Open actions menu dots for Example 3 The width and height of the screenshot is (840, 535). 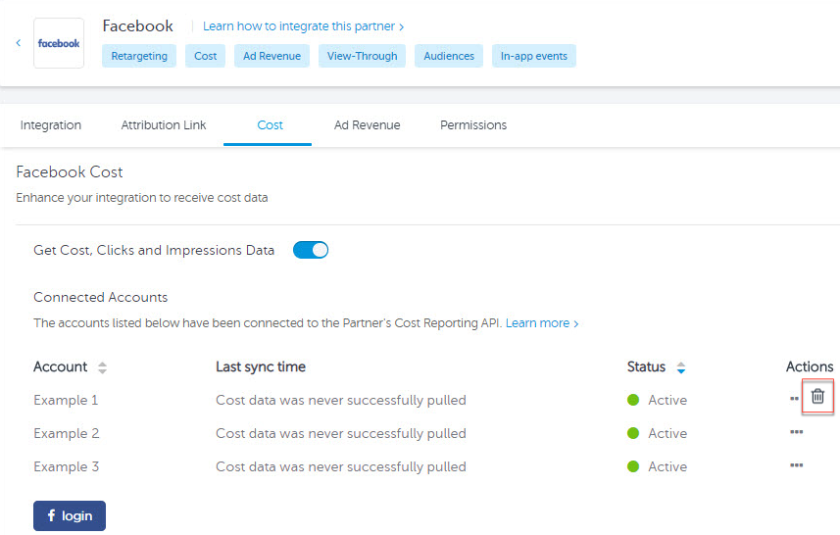pyautogui.click(x=796, y=464)
